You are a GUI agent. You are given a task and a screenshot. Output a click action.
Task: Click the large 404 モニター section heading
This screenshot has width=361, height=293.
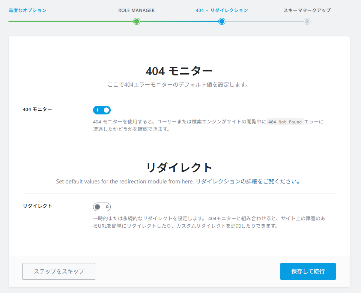click(179, 71)
